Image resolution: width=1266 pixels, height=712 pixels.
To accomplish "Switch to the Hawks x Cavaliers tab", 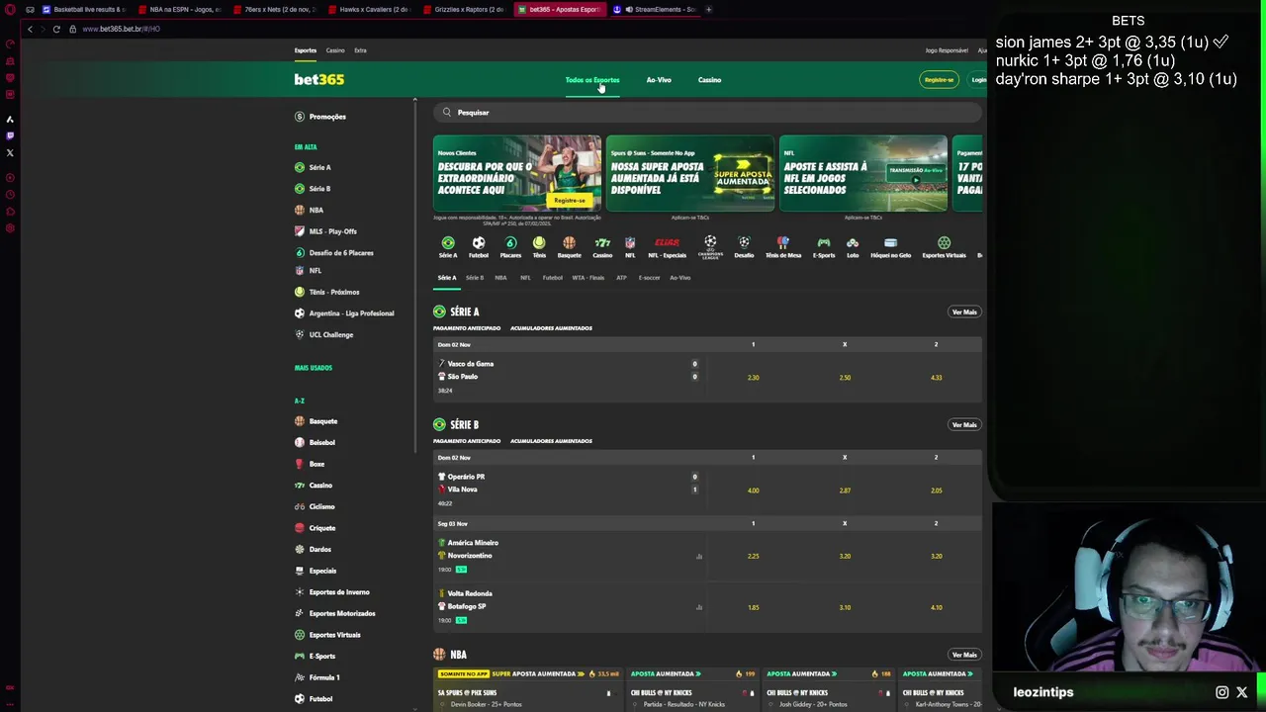I will 369,9.
